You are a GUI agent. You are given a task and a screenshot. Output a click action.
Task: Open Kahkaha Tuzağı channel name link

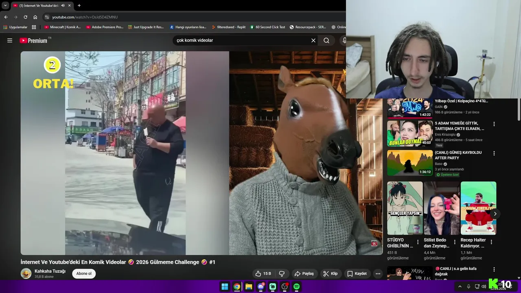[x=50, y=271]
